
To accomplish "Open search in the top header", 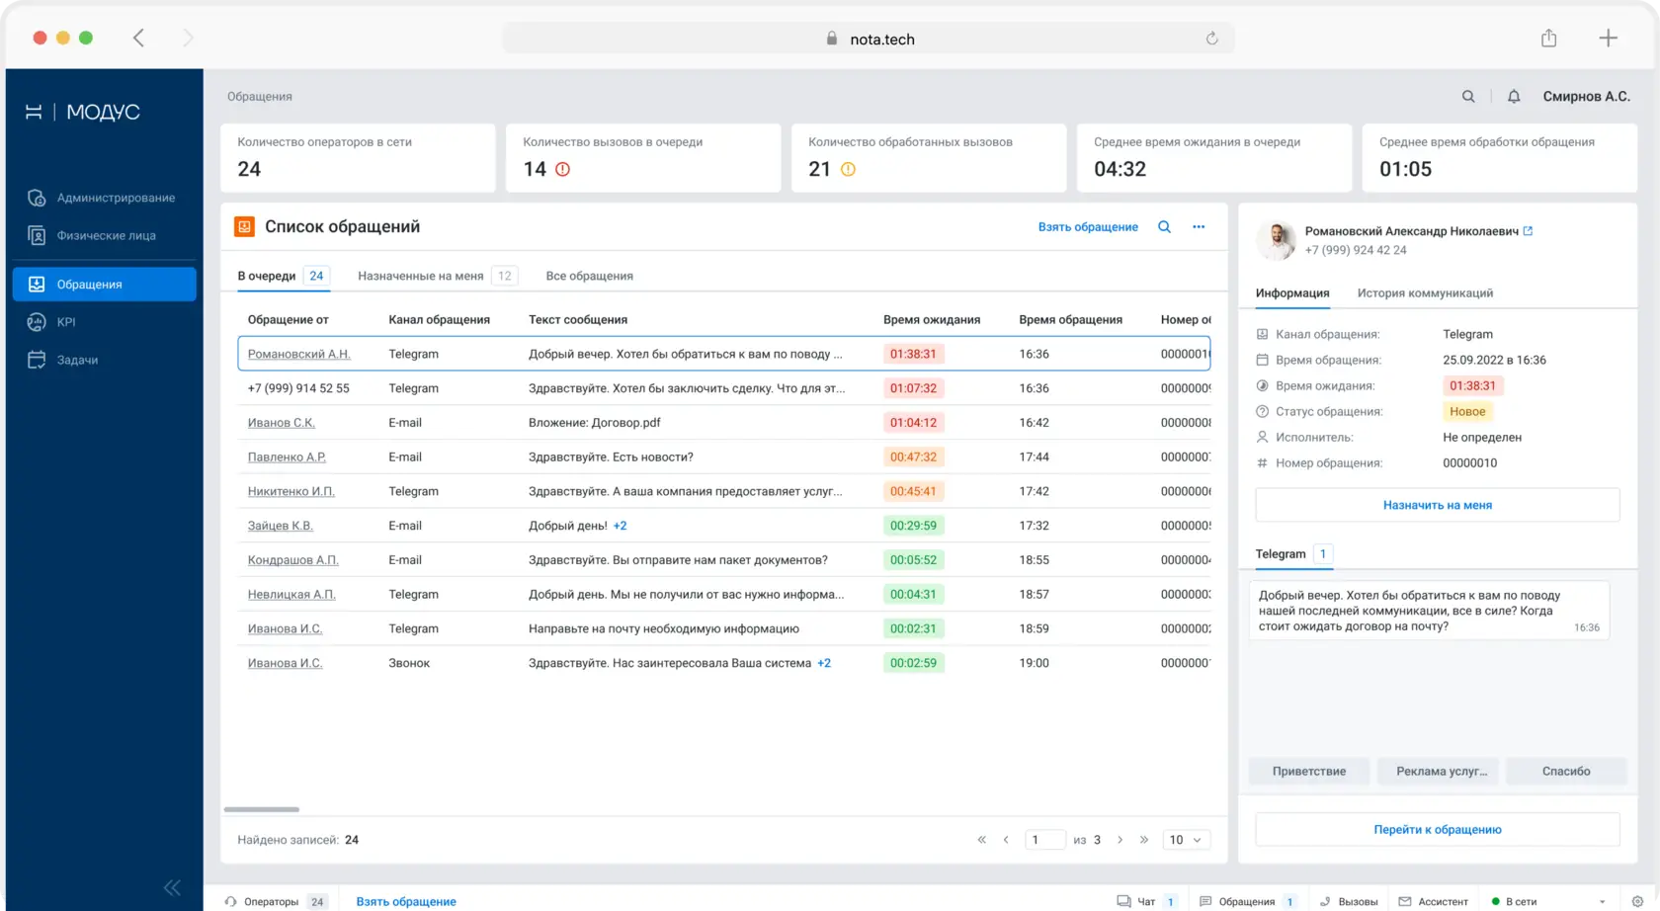I will [1468, 96].
